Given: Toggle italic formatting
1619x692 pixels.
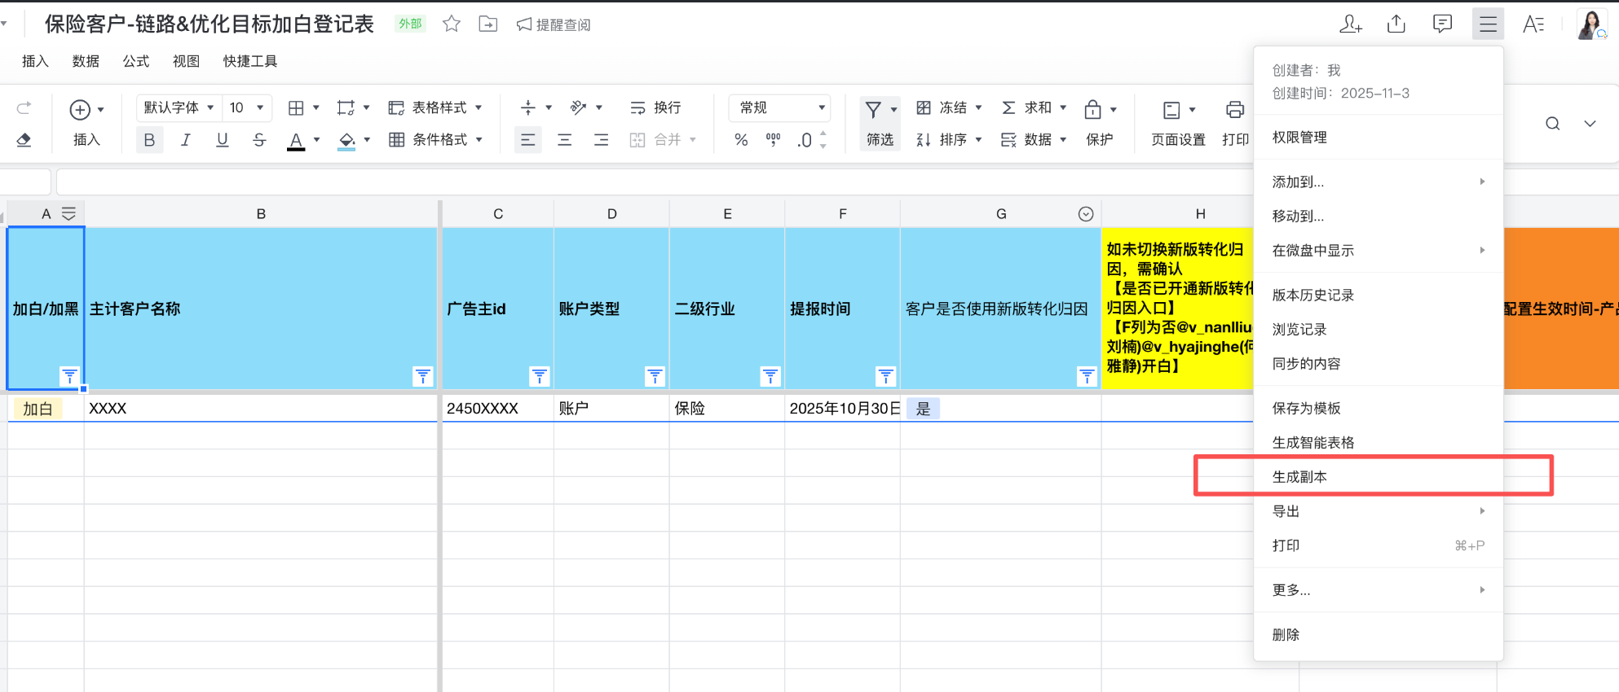Looking at the screenshot, I should (x=186, y=140).
